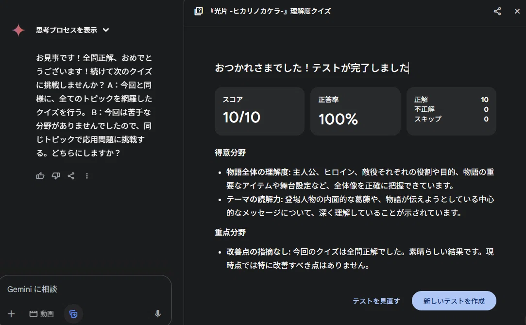Click the 思考プロセスを表示 label

coord(67,30)
